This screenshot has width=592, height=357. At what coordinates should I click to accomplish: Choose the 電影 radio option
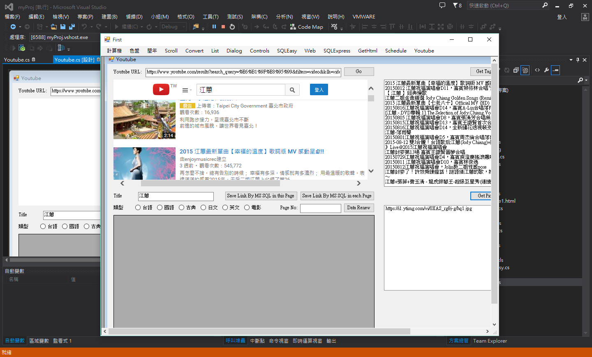[247, 208]
